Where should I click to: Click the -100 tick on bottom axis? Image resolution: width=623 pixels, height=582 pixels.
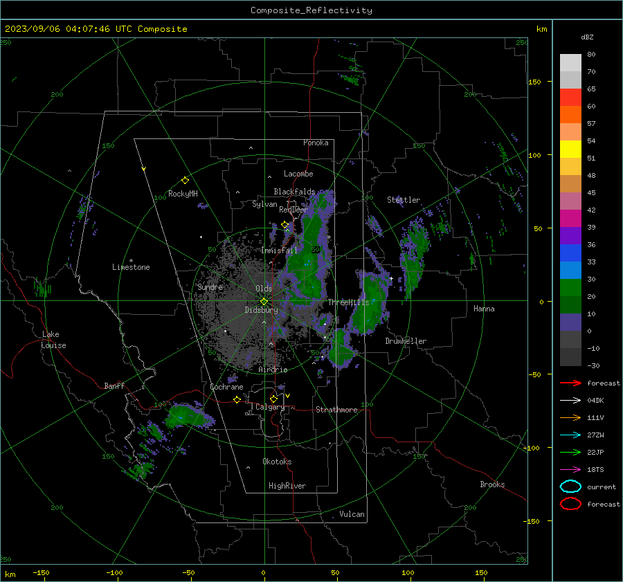click(114, 573)
